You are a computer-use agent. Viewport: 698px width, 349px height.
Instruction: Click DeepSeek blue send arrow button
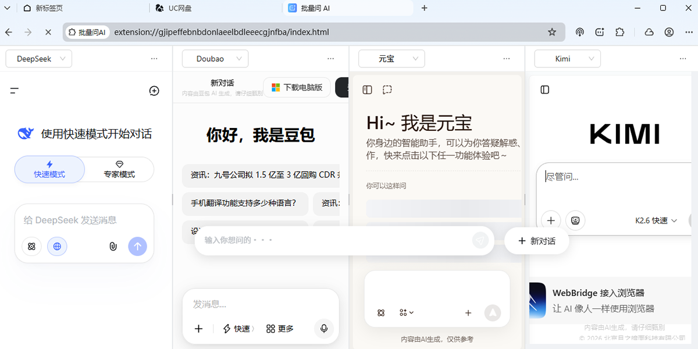click(137, 247)
